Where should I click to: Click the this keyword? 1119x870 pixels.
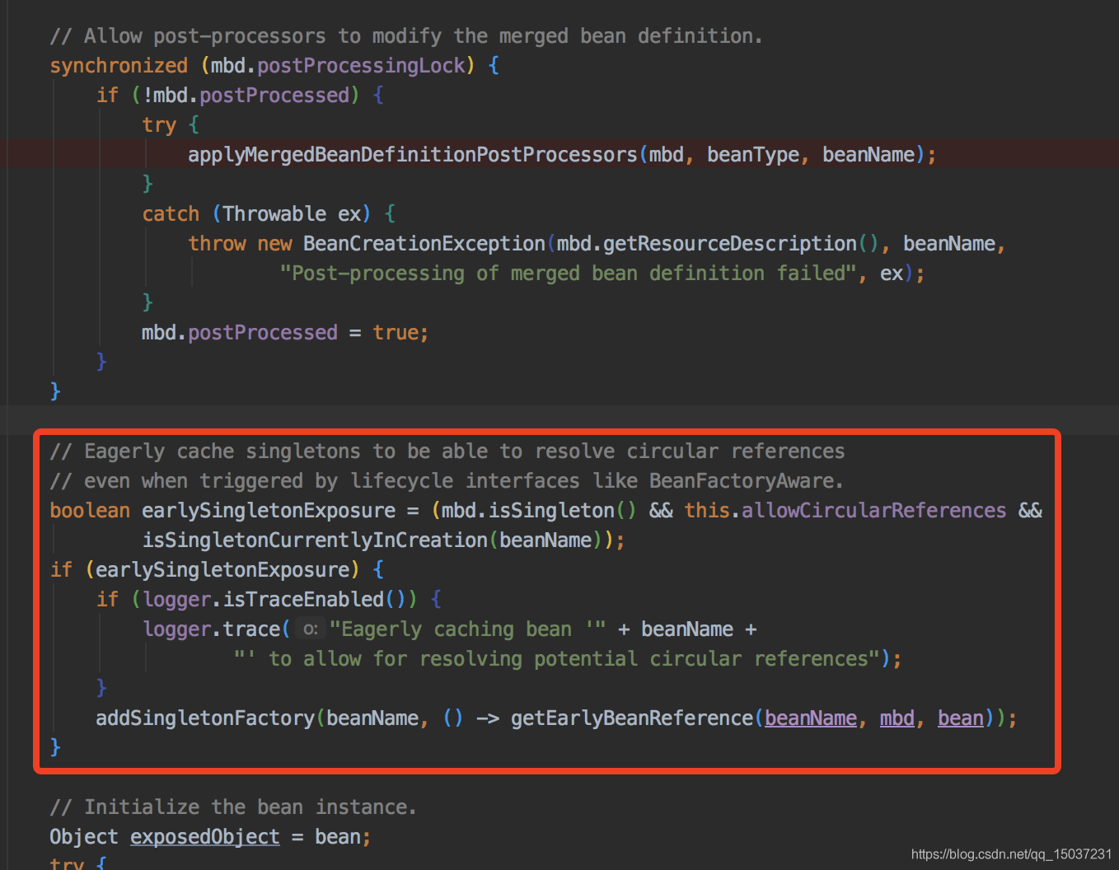click(707, 511)
